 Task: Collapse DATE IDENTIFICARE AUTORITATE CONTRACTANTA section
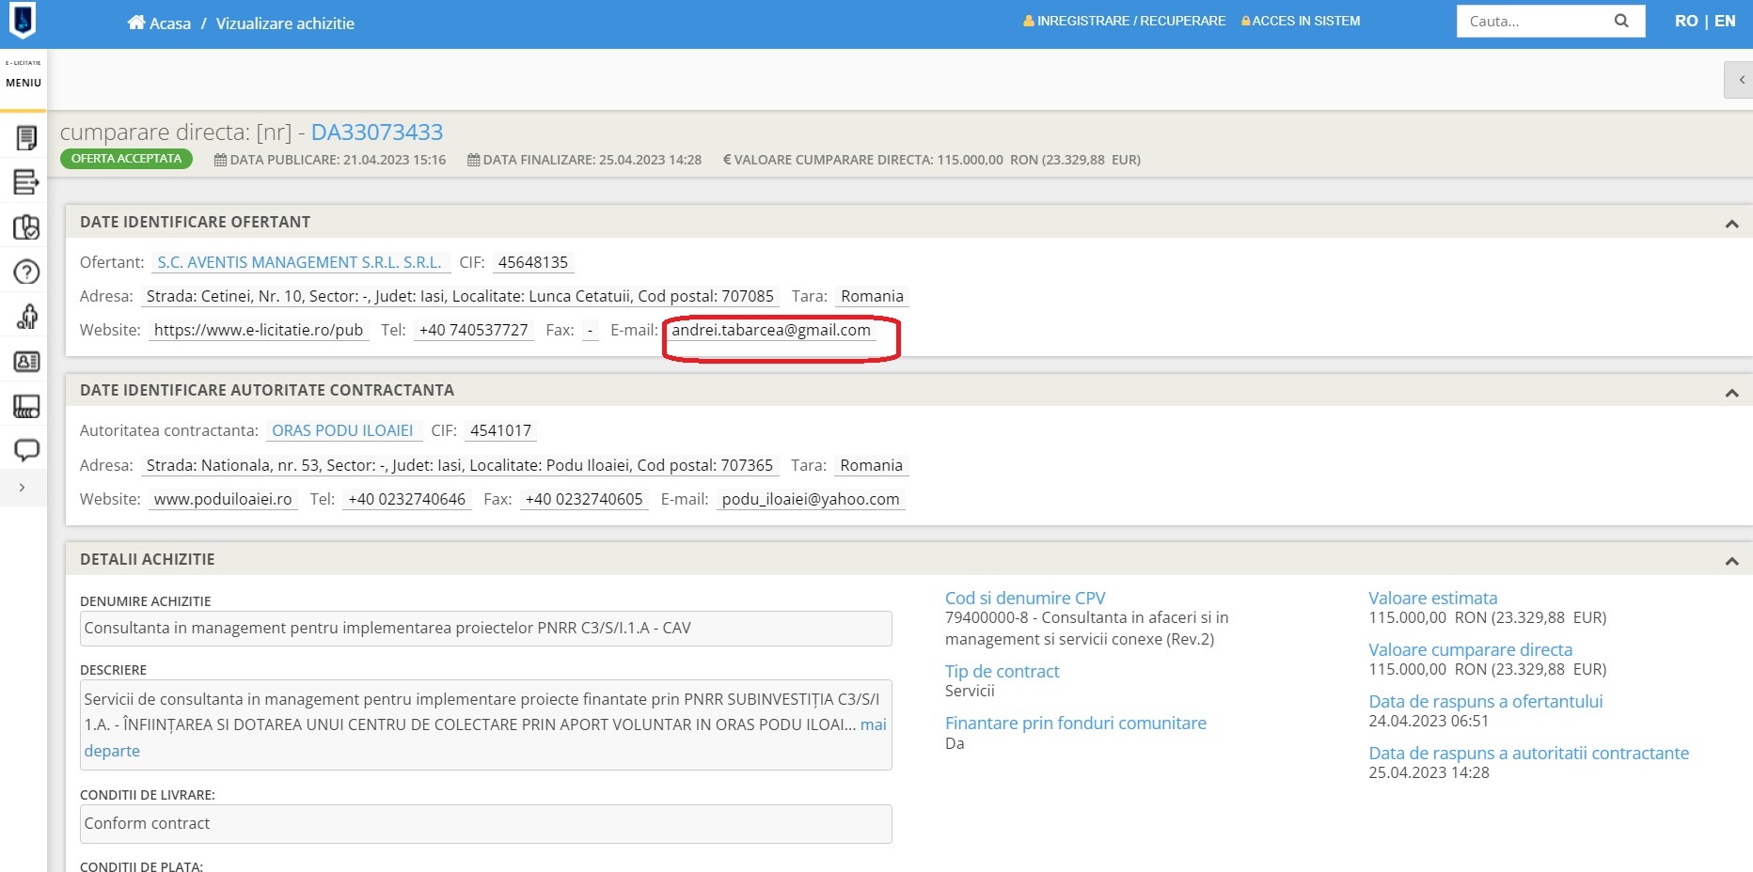tap(1731, 393)
